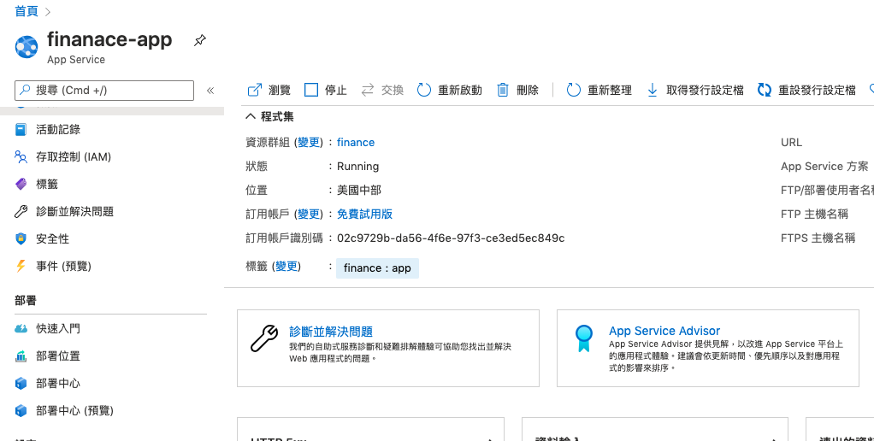Refresh using the 重新整理 label
Image resolution: width=874 pixels, height=441 pixels.
[x=610, y=91]
